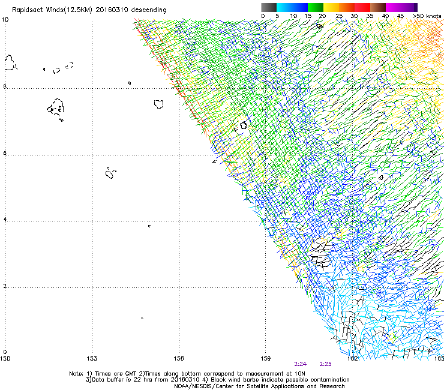Click the island outline near 158E 7N

tap(243, 125)
